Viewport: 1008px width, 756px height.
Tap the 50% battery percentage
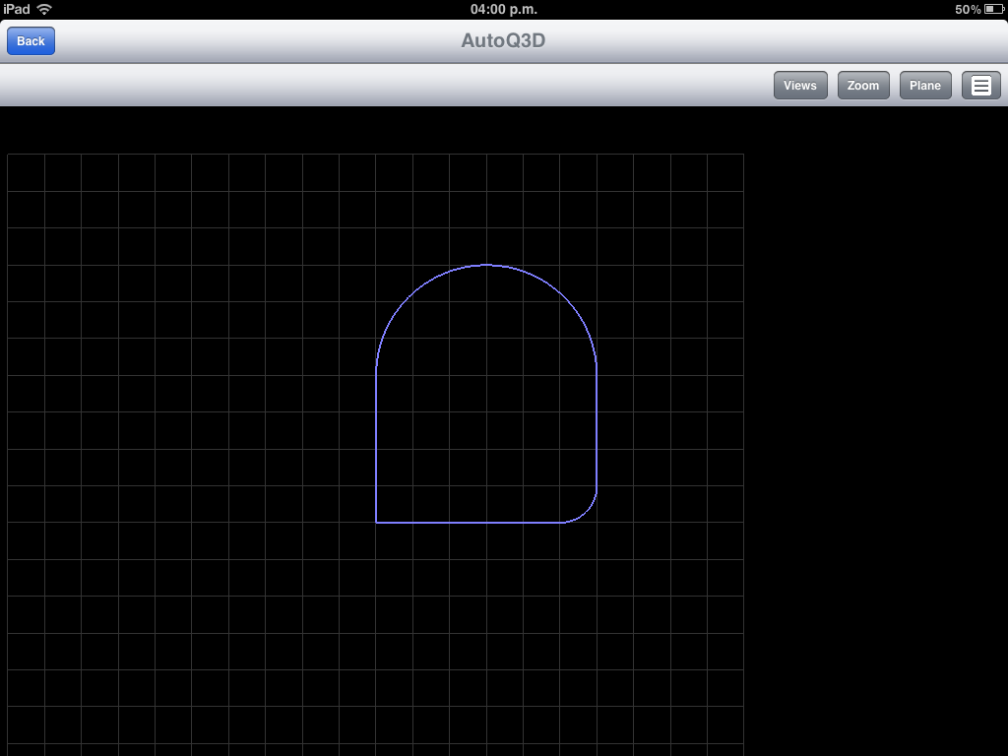point(968,9)
